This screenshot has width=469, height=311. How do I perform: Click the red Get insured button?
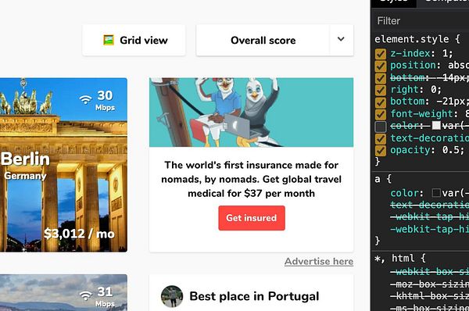click(252, 218)
